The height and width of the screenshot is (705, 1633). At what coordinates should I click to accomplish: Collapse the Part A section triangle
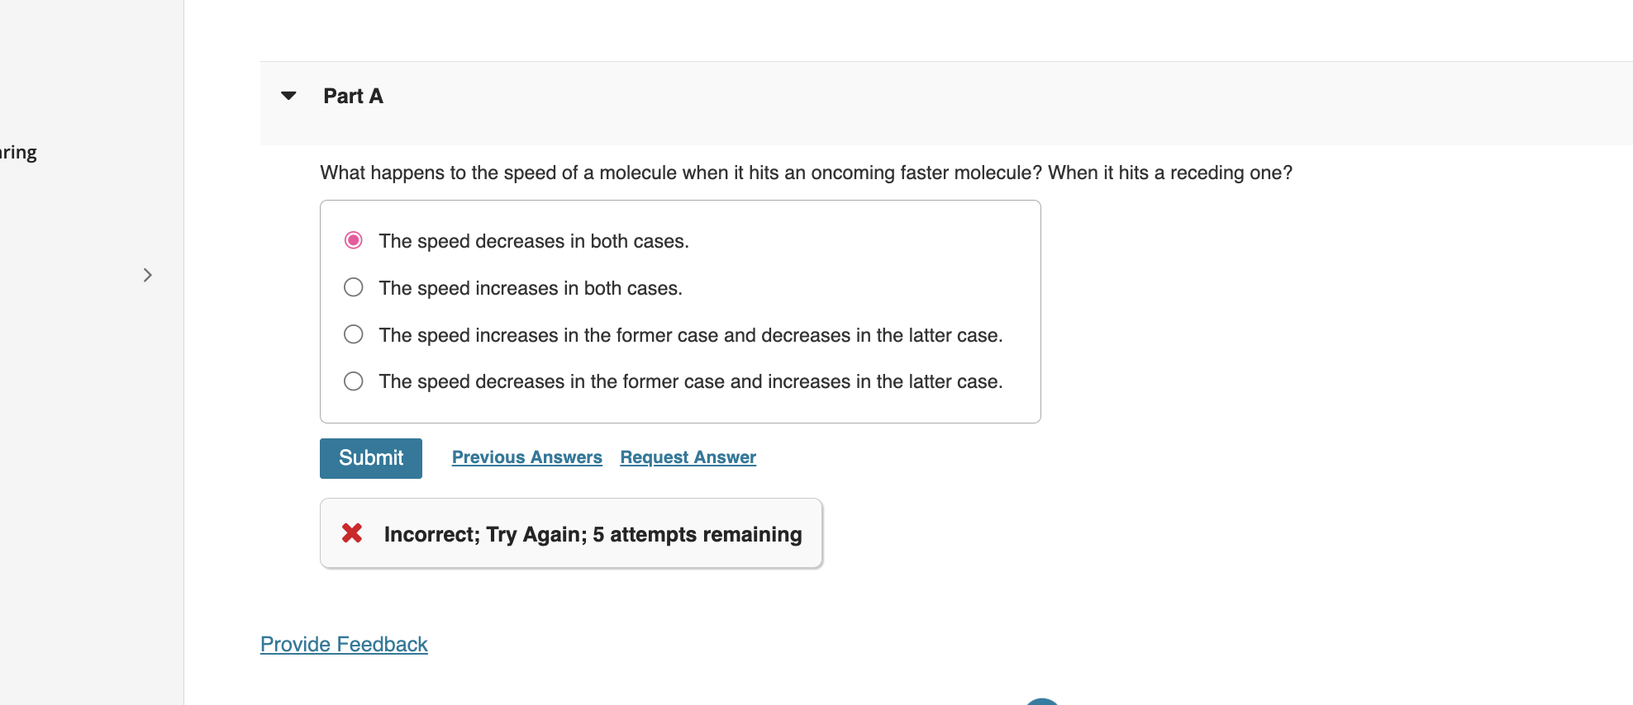click(x=287, y=96)
